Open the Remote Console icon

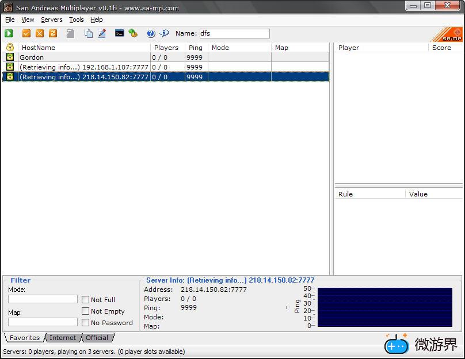pyautogui.click(x=120, y=33)
